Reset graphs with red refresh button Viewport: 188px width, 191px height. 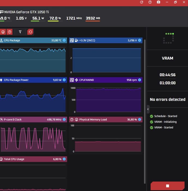click(x=30, y=32)
